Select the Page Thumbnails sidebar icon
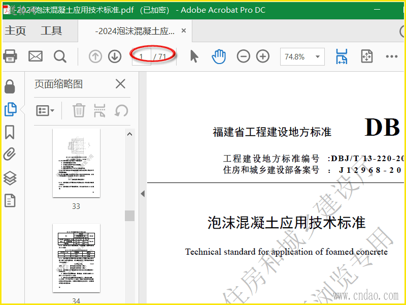406x305 pixels. point(11,109)
